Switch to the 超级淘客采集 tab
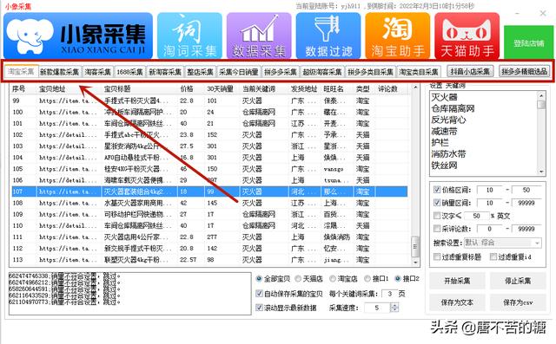556x344 pixels. [322, 72]
